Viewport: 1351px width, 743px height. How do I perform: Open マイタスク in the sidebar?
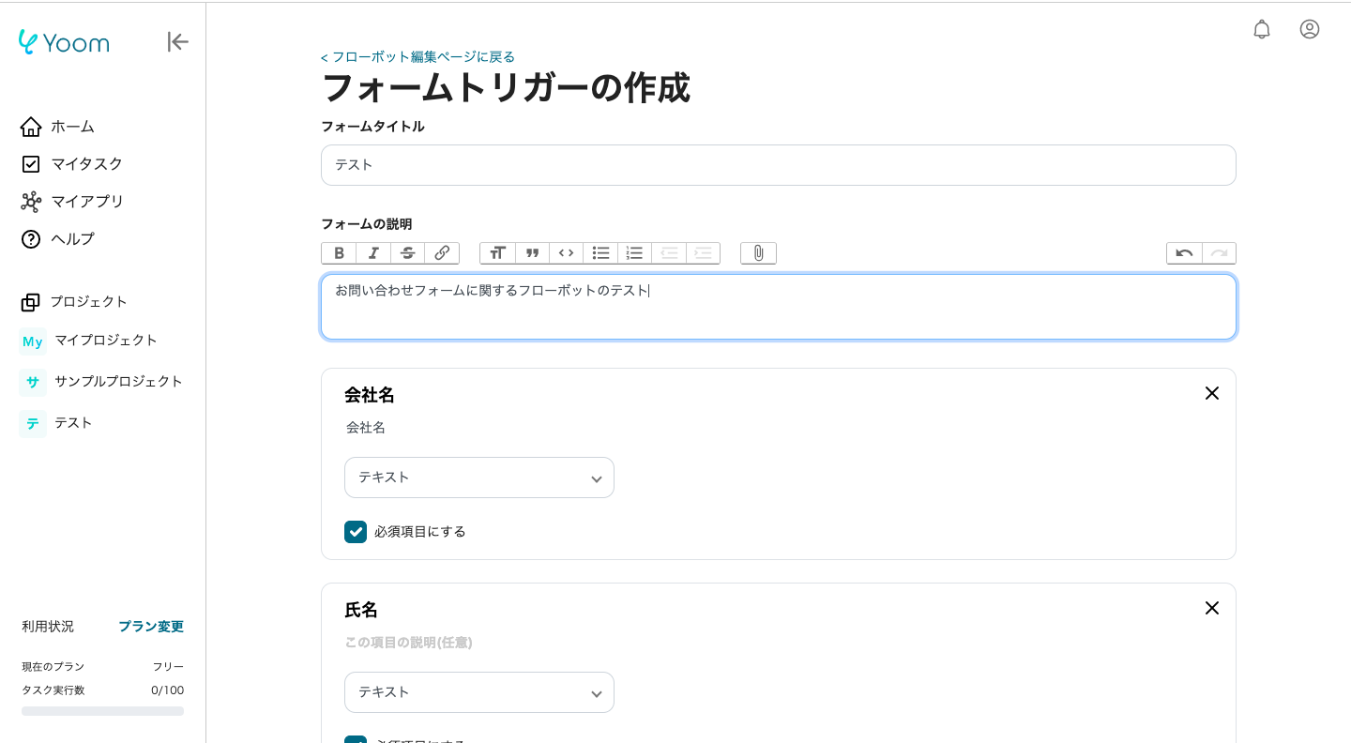(86, 164)
